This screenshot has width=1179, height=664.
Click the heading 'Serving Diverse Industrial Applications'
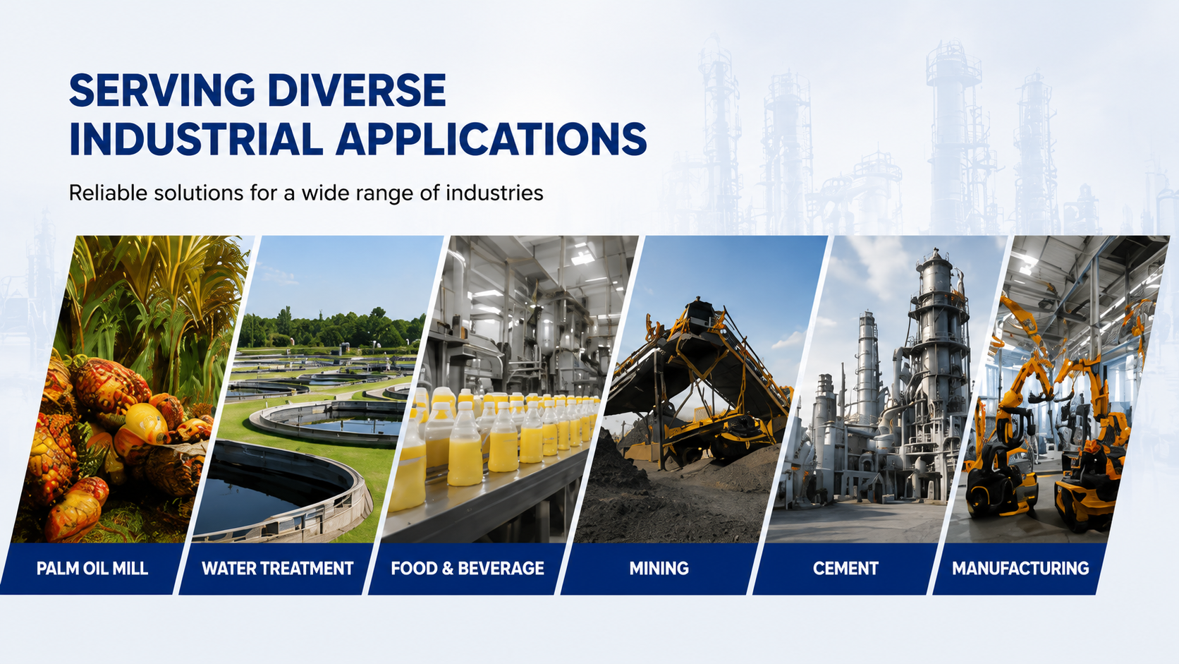(x=358, y=114)
